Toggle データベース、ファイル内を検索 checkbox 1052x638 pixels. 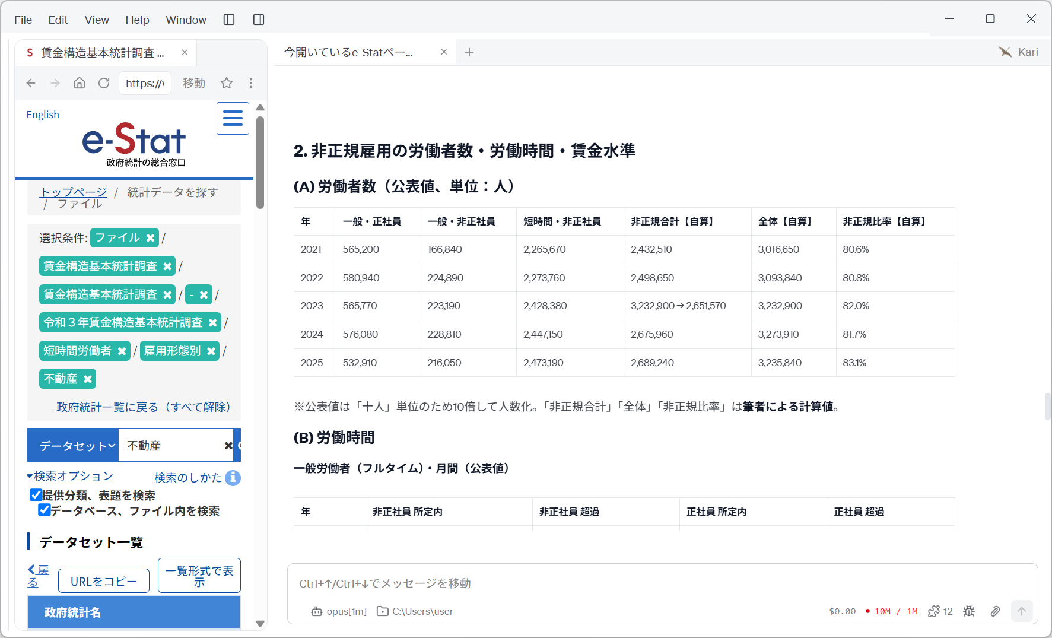point(45,510)
